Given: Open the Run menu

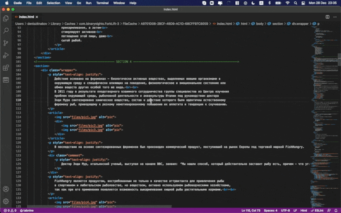Looking at the screenshot, I should (89, 3).
